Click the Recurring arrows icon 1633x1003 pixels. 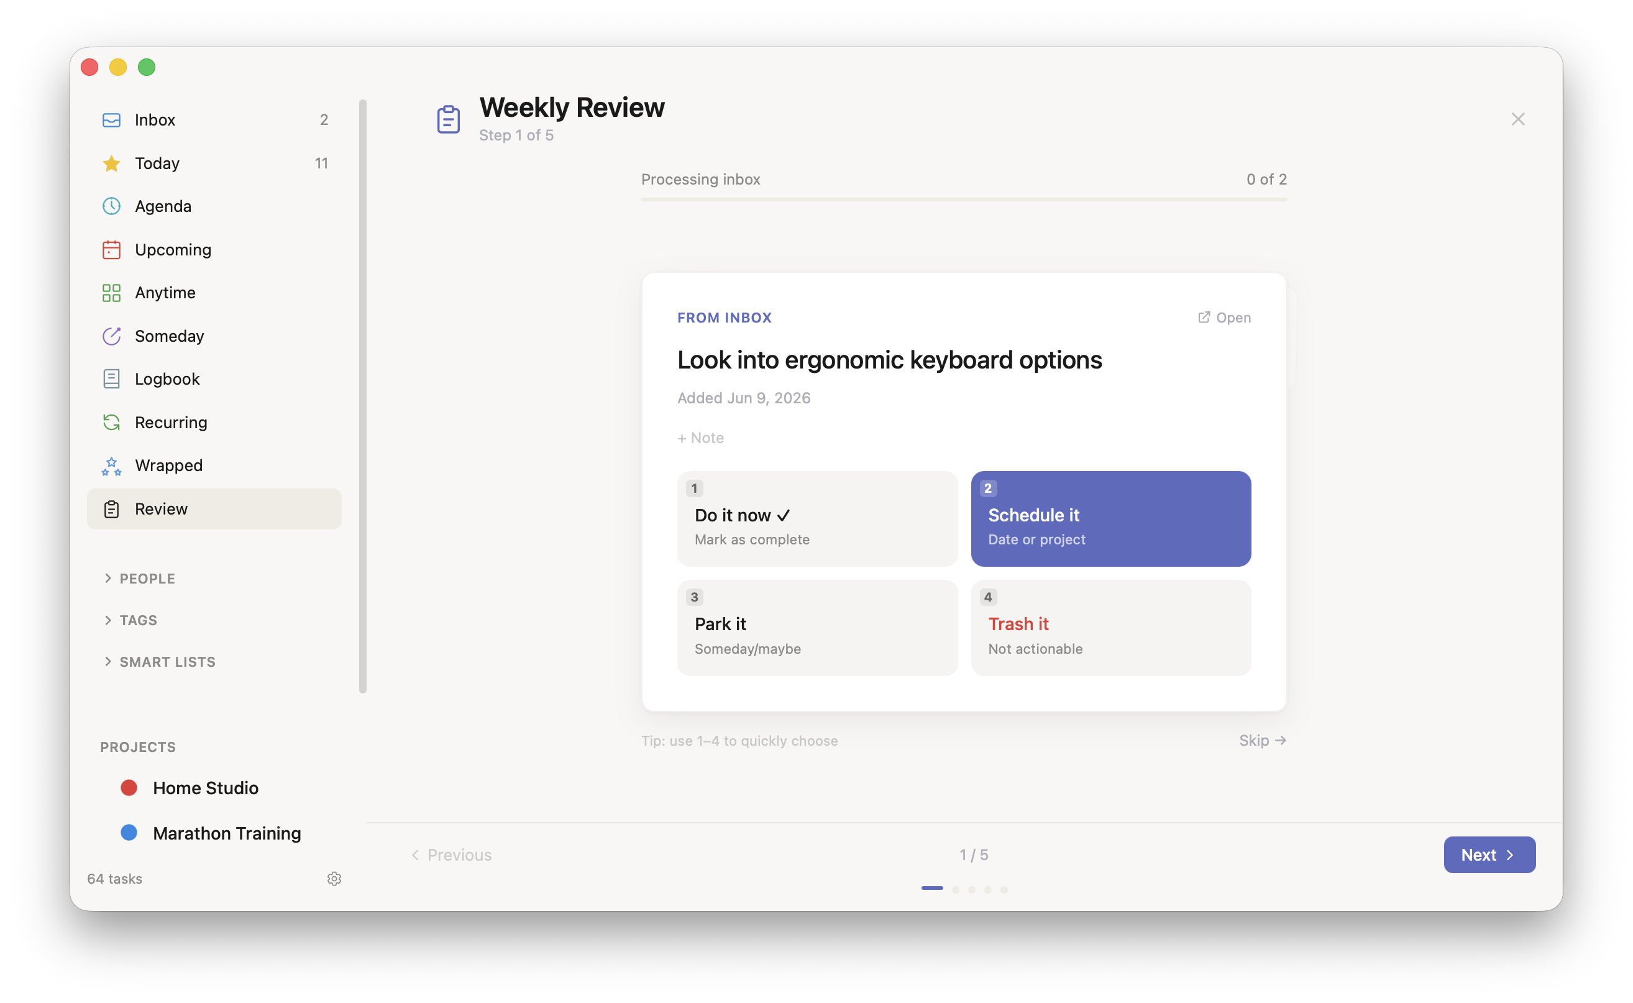111,422
